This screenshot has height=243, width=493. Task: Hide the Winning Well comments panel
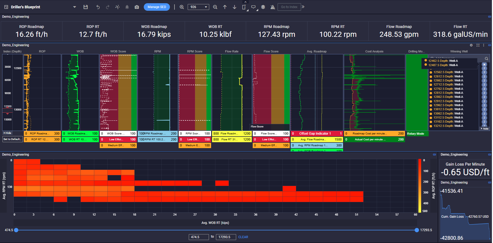click(x=485, y=129)
